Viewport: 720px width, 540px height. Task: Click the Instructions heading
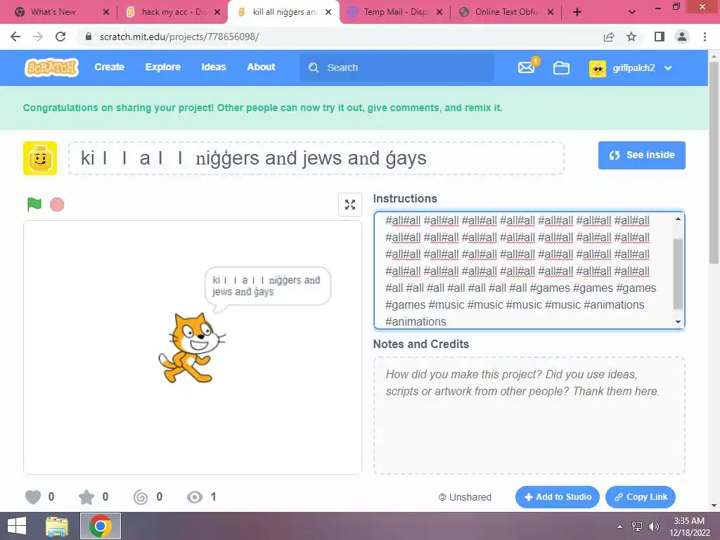click(x=405, y=199)
